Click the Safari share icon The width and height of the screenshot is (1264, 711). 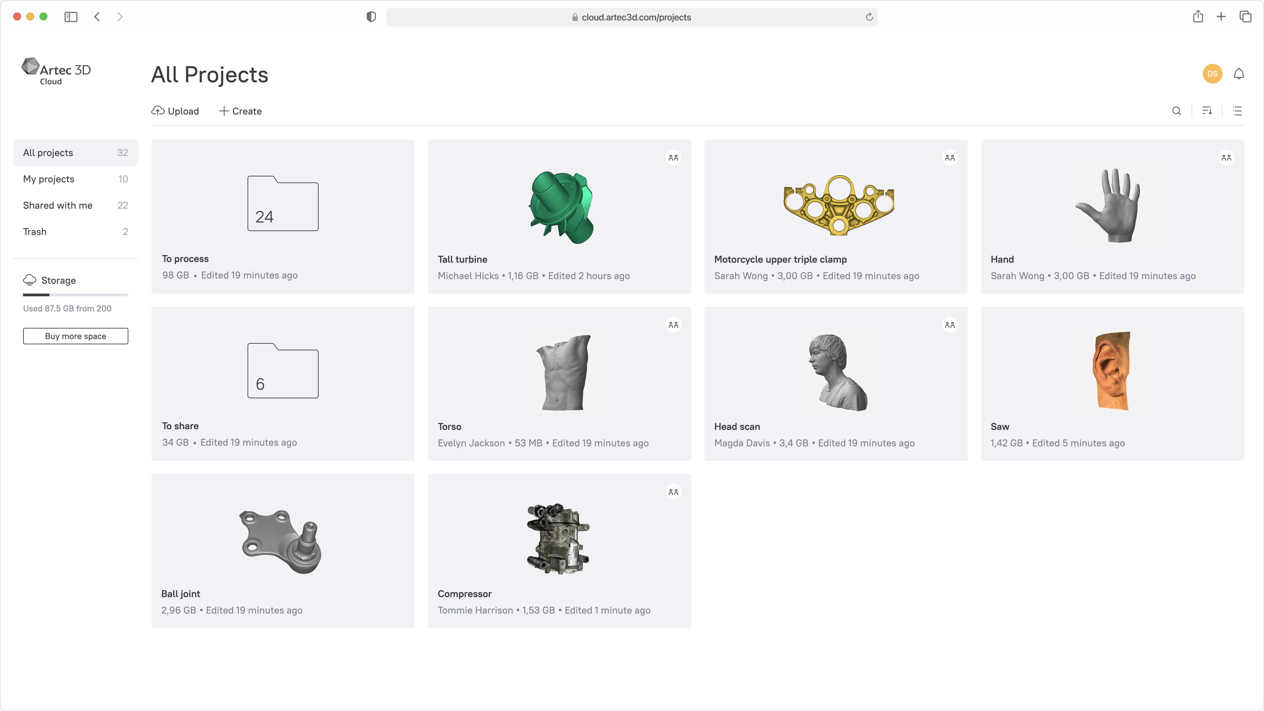coord(1198,17)
